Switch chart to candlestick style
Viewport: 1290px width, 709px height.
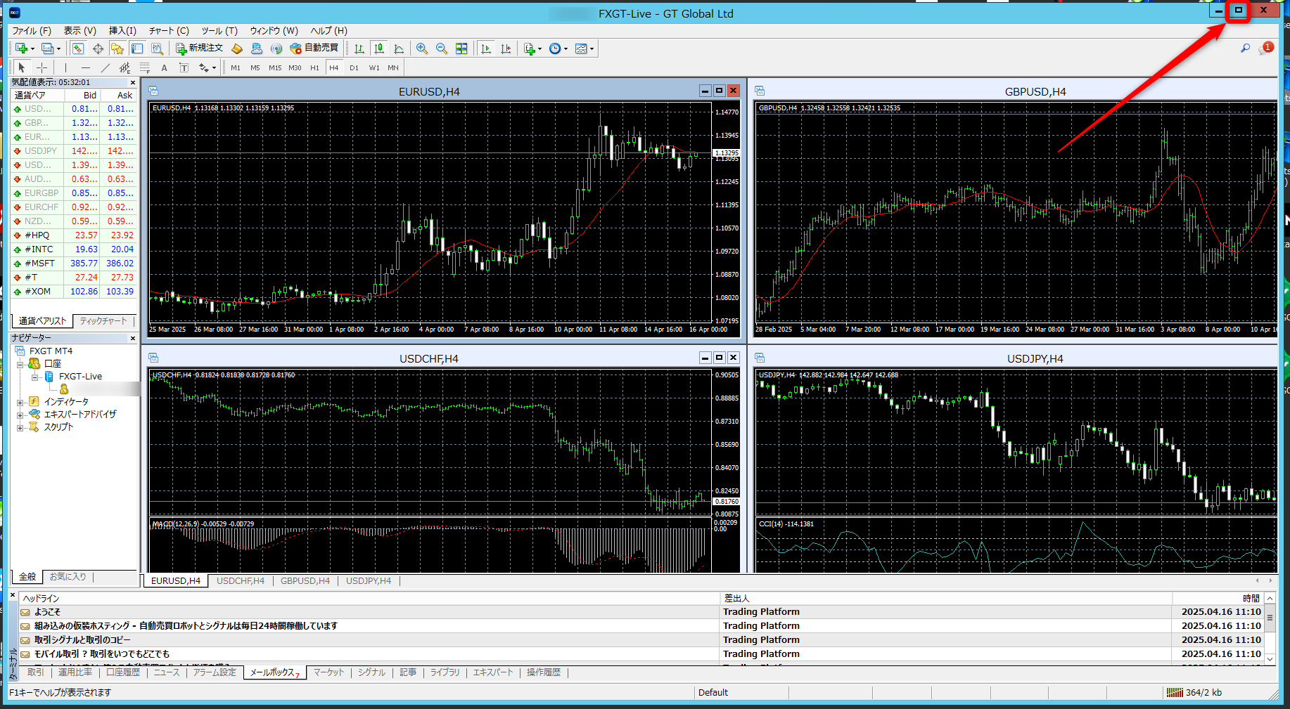tap(379, 48)
